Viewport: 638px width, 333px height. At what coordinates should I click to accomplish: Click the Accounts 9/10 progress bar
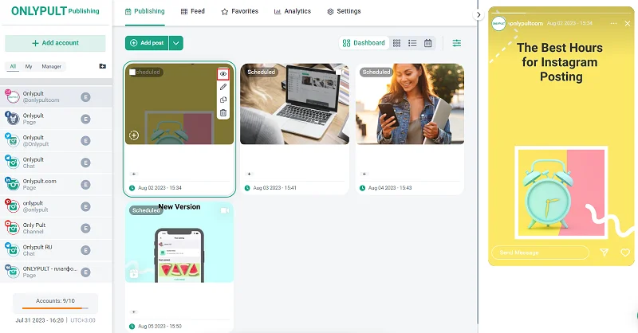coord(55,307)
